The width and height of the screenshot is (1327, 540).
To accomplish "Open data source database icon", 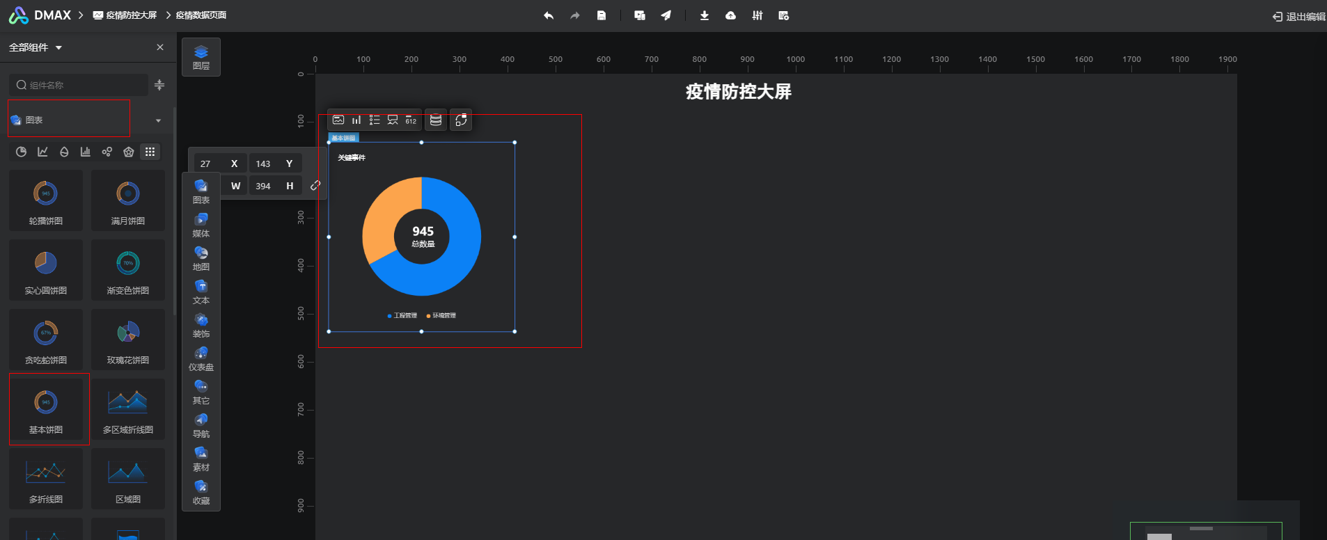I will click(436, 120).
